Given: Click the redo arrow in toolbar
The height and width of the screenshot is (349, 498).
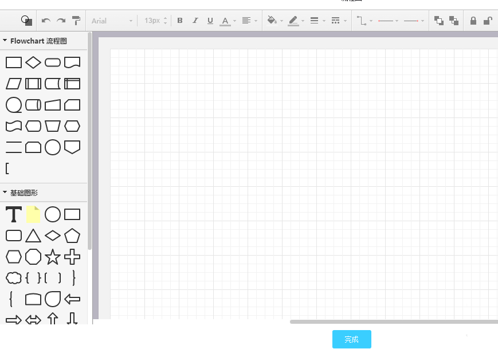Looking at the screenshot, I should coord(61,21).
